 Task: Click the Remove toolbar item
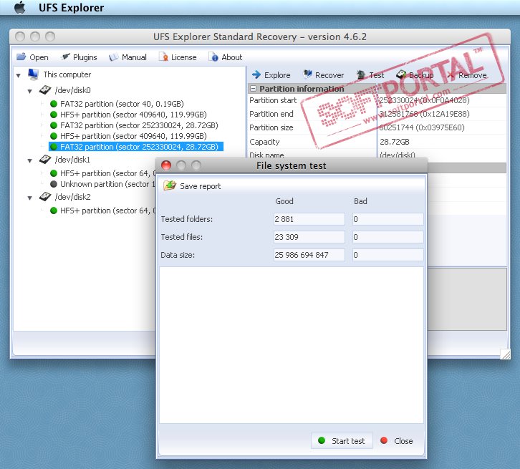pyautogui.click(x=468, y=75)
